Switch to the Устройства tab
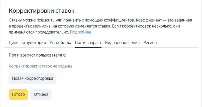This screenshot has width=202, height=107. click(60, 42)
